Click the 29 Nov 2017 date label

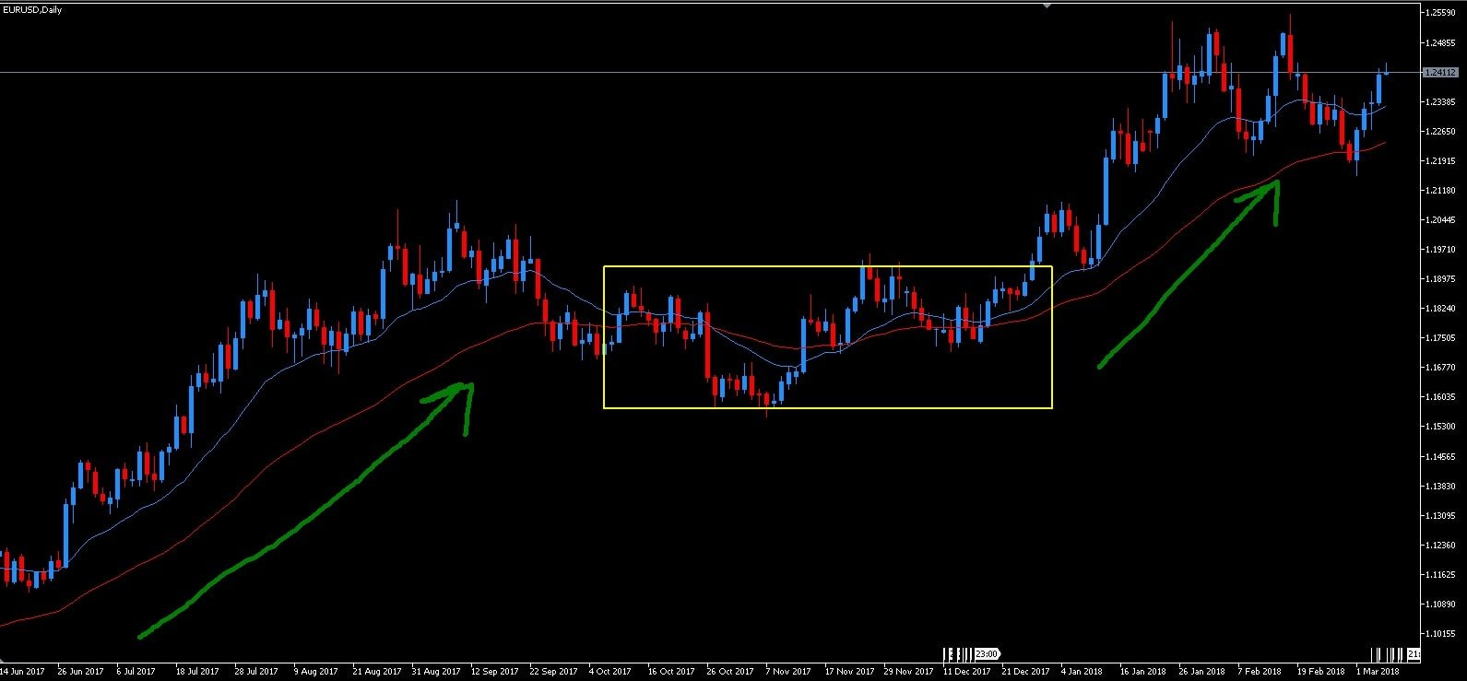[908, 671]
